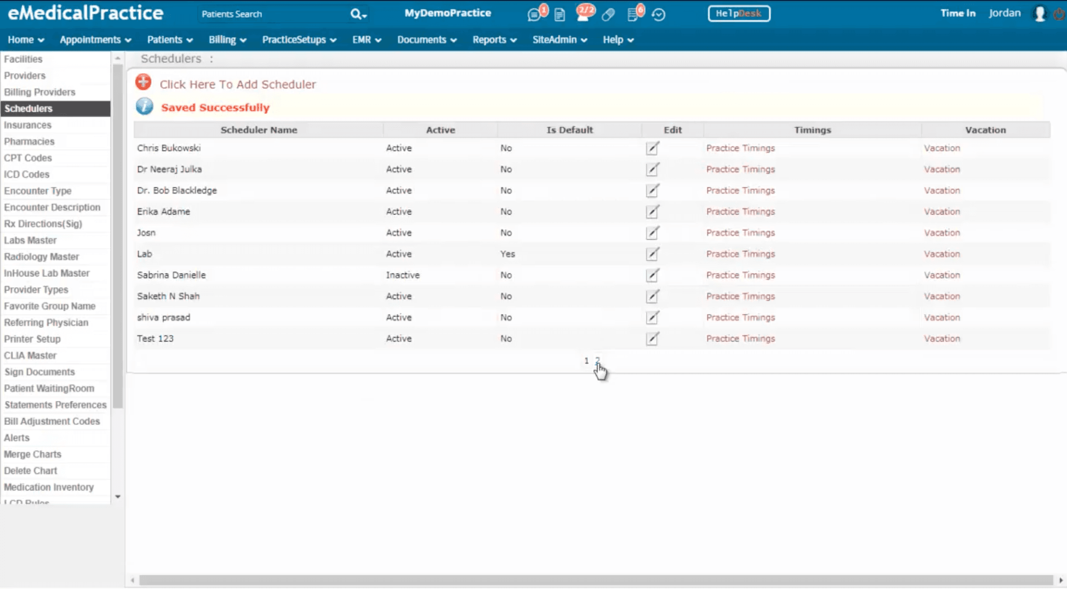Viewport: 1067px width, 589px height.
Task: Click the document notes header icon
Action: point(559,15)
